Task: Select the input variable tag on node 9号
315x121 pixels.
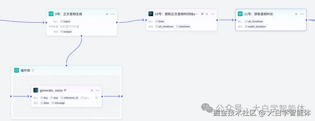Action: tap(65, 22)
